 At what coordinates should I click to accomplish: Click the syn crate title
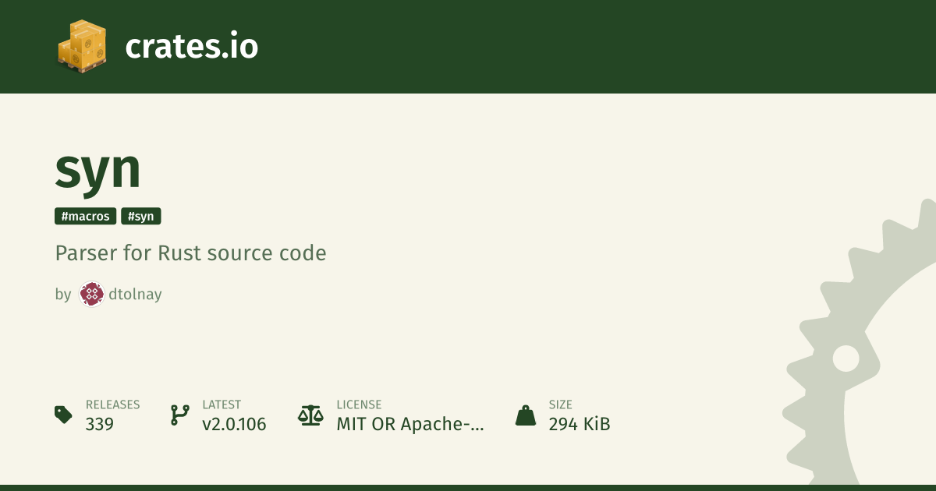coord(98,168)
